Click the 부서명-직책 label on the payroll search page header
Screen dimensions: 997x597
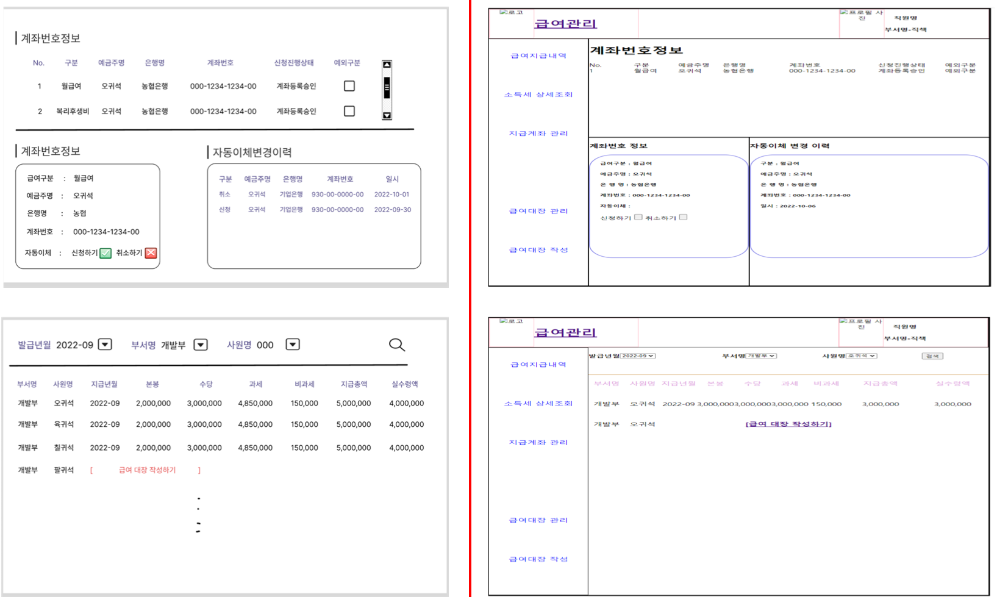pos(906,338)
